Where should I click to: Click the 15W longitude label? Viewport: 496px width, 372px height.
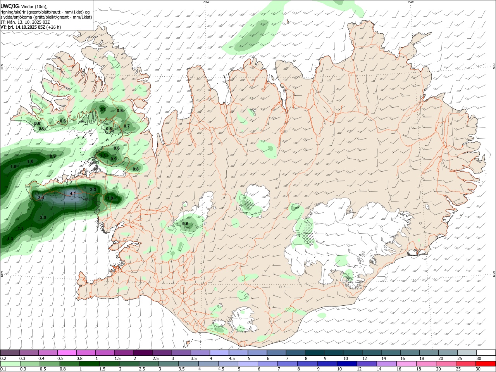pyautogui.click(x=410, y=2)
